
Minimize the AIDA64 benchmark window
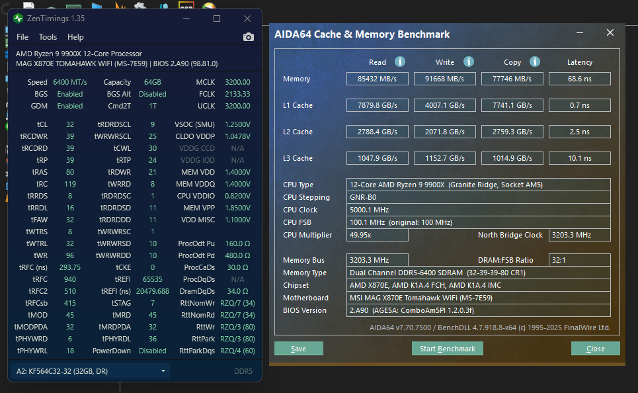(580, 32)
